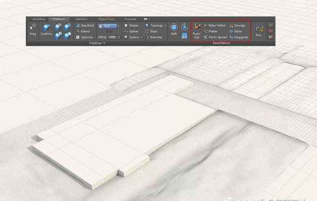Switch to the Modeling ribbon tab
317x201 pixels.
click(x=39, y=19)
